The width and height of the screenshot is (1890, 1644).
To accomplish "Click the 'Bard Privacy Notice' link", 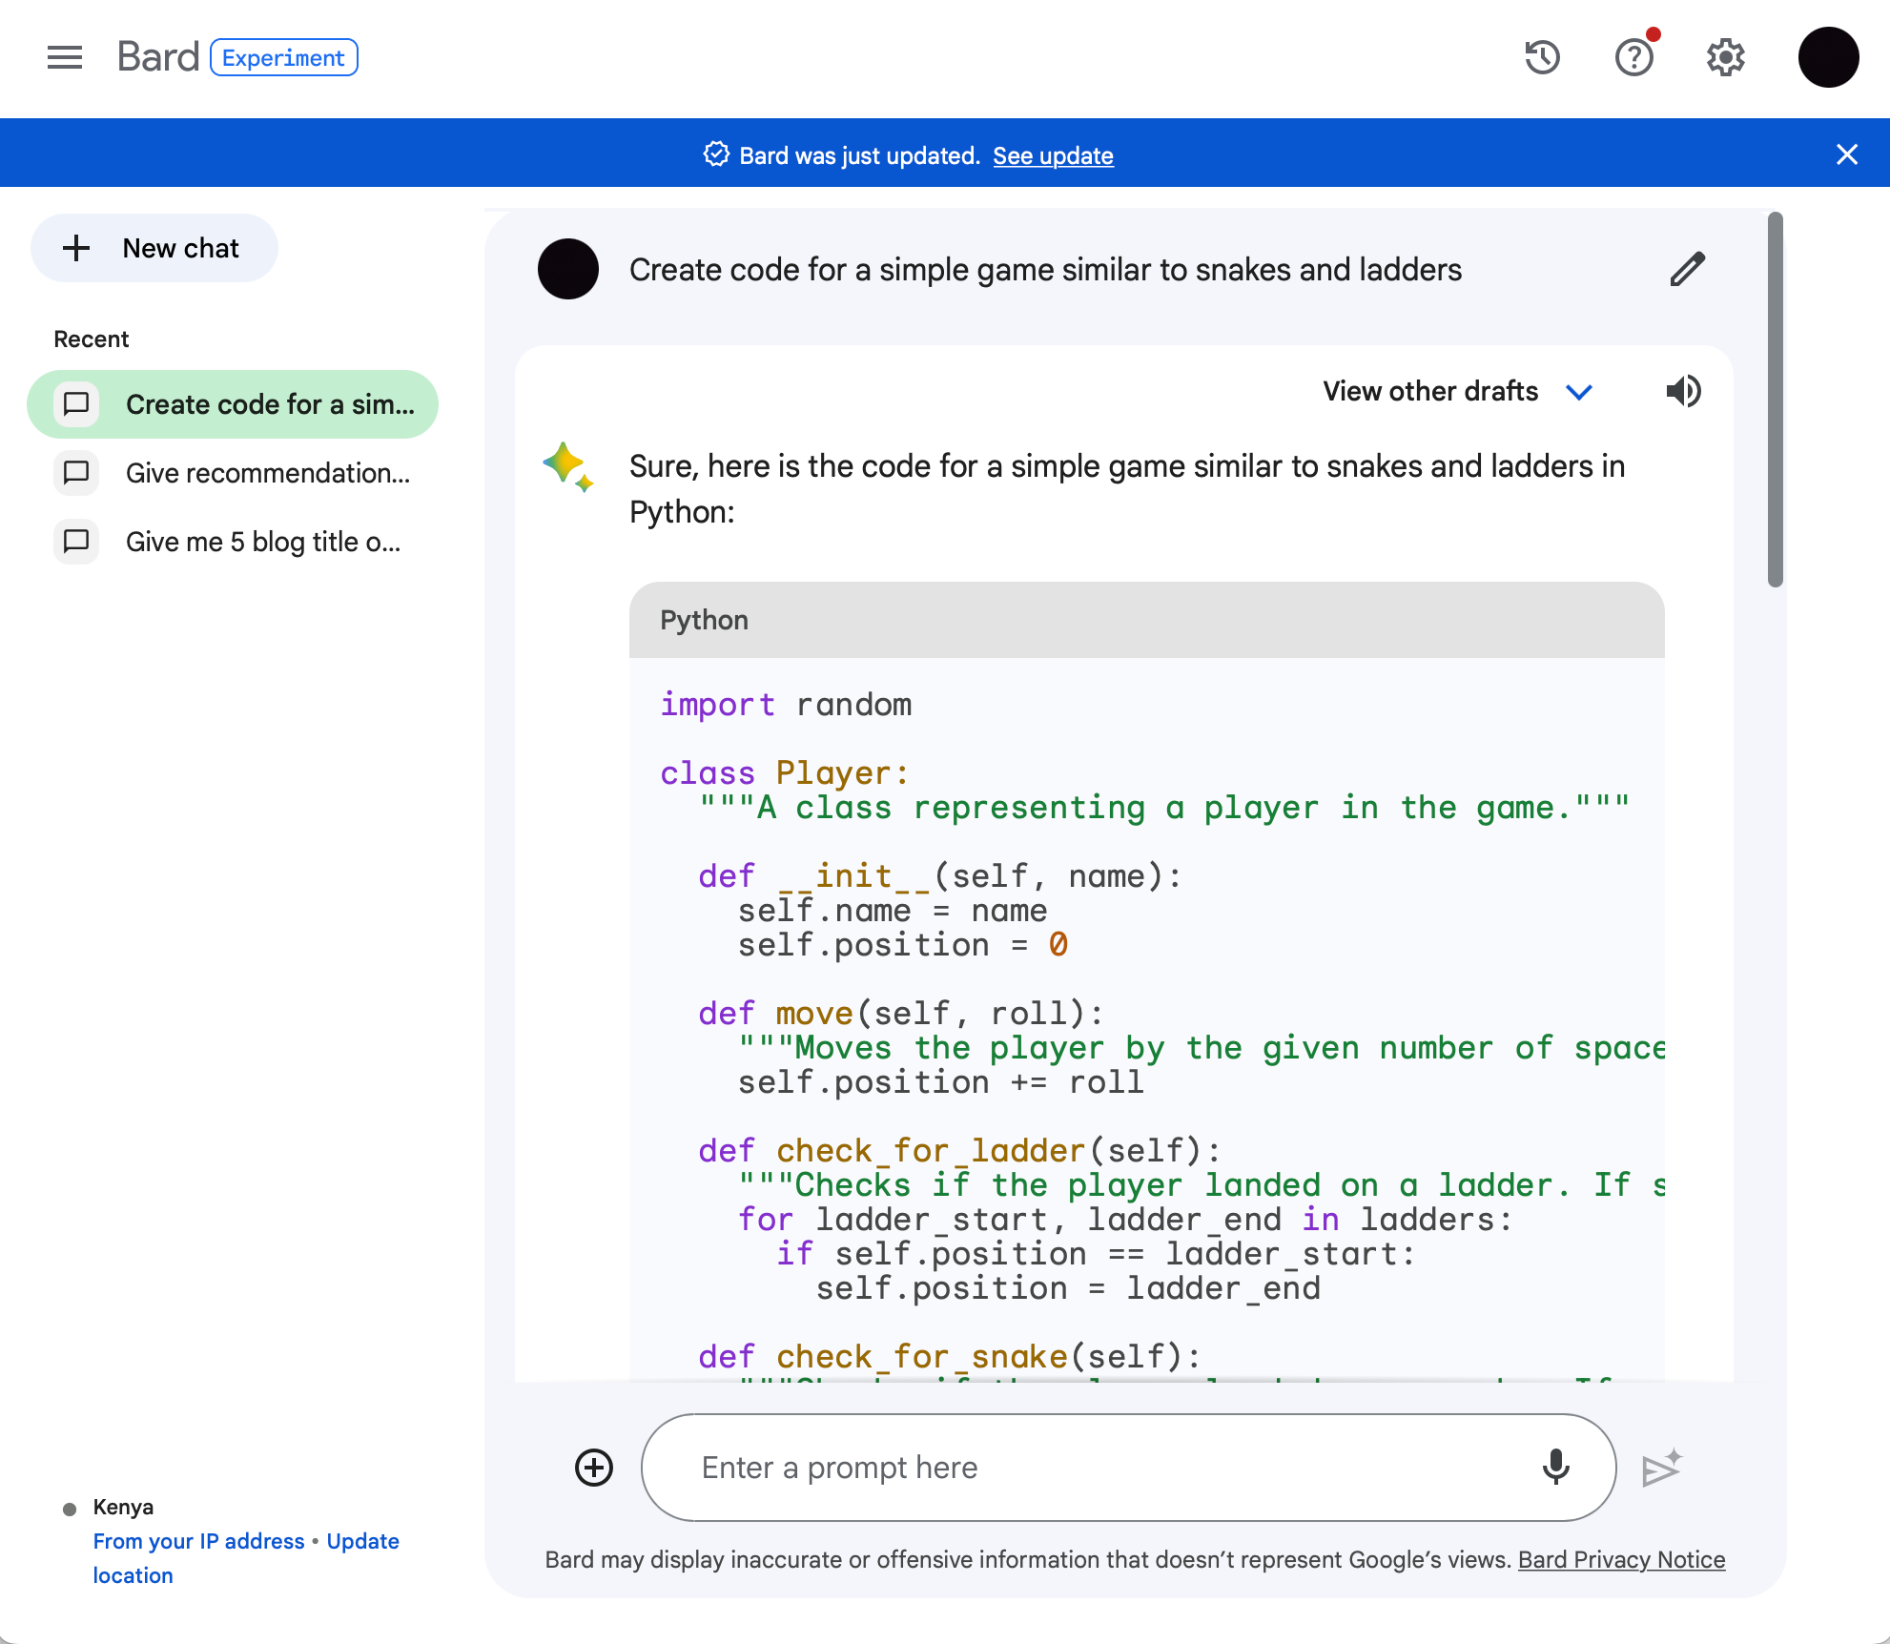I will coord(1622,1557).
